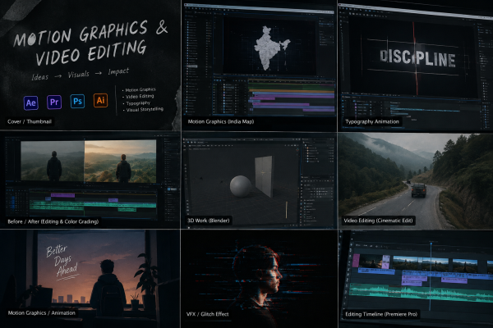Image resolution: width=493 pixels, height=328 pixels.
Task: Click the After Effects Ae icon
Action: coord(31,103)
